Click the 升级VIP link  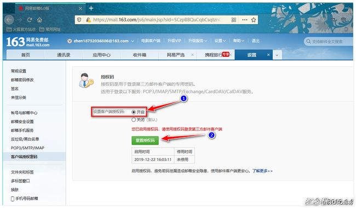pyautogui.click(x=174, y=41)
